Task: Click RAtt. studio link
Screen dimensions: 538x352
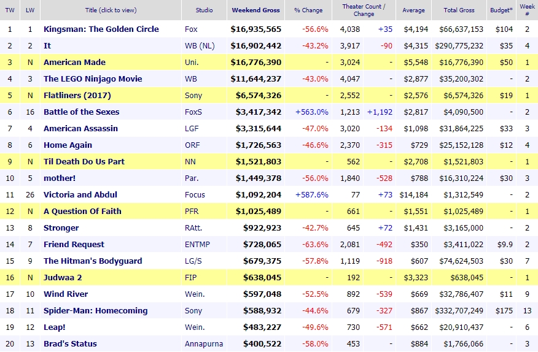Action: tap(193, 228)
